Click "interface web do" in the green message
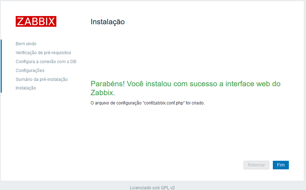 (253, 84)
